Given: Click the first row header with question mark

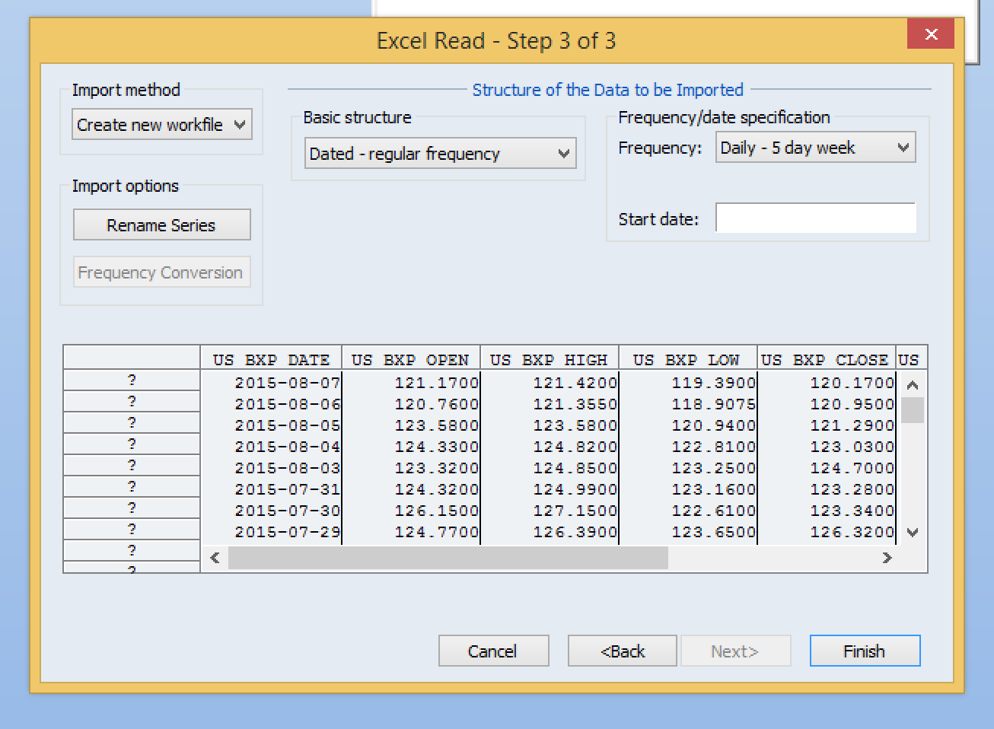Looking at the screenshot, I should [132, 380].
